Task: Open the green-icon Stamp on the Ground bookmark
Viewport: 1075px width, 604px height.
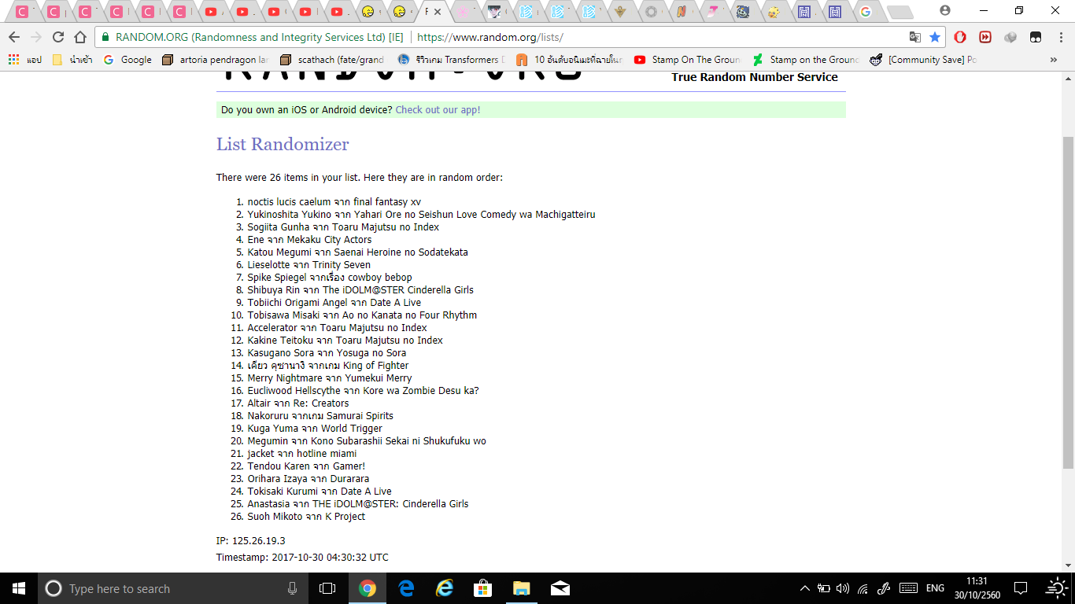Action: click(805, 59)
